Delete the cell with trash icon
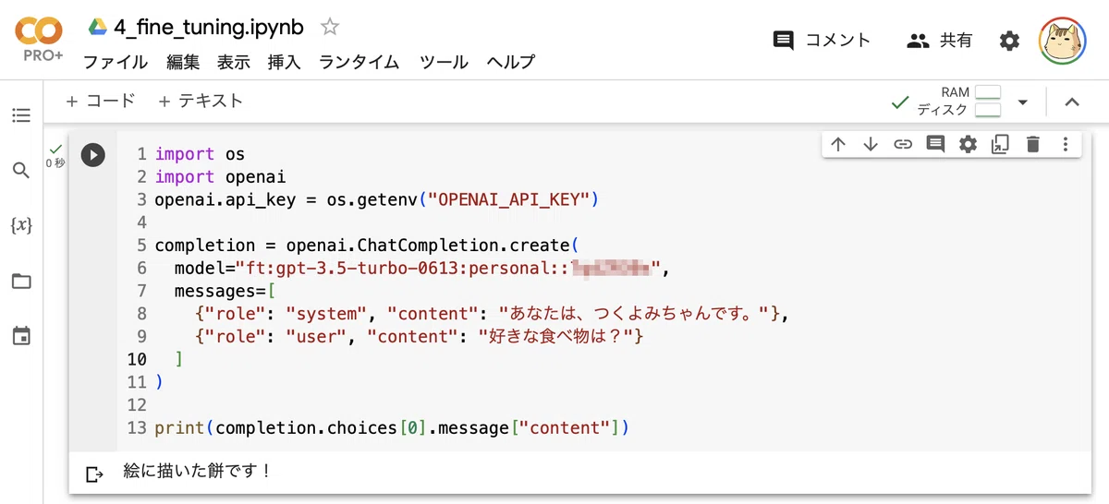The width and height of the screenshot is (1109, 504). click(x=1033, y=144)
